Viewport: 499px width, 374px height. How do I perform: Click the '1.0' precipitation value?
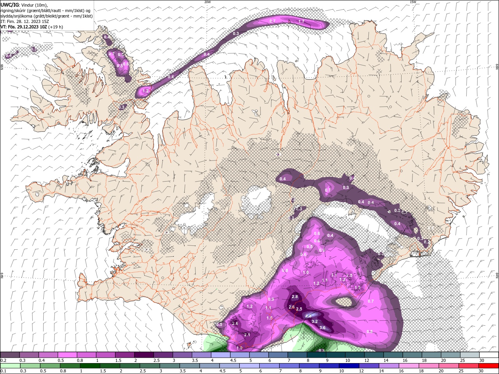pos(306,273)
